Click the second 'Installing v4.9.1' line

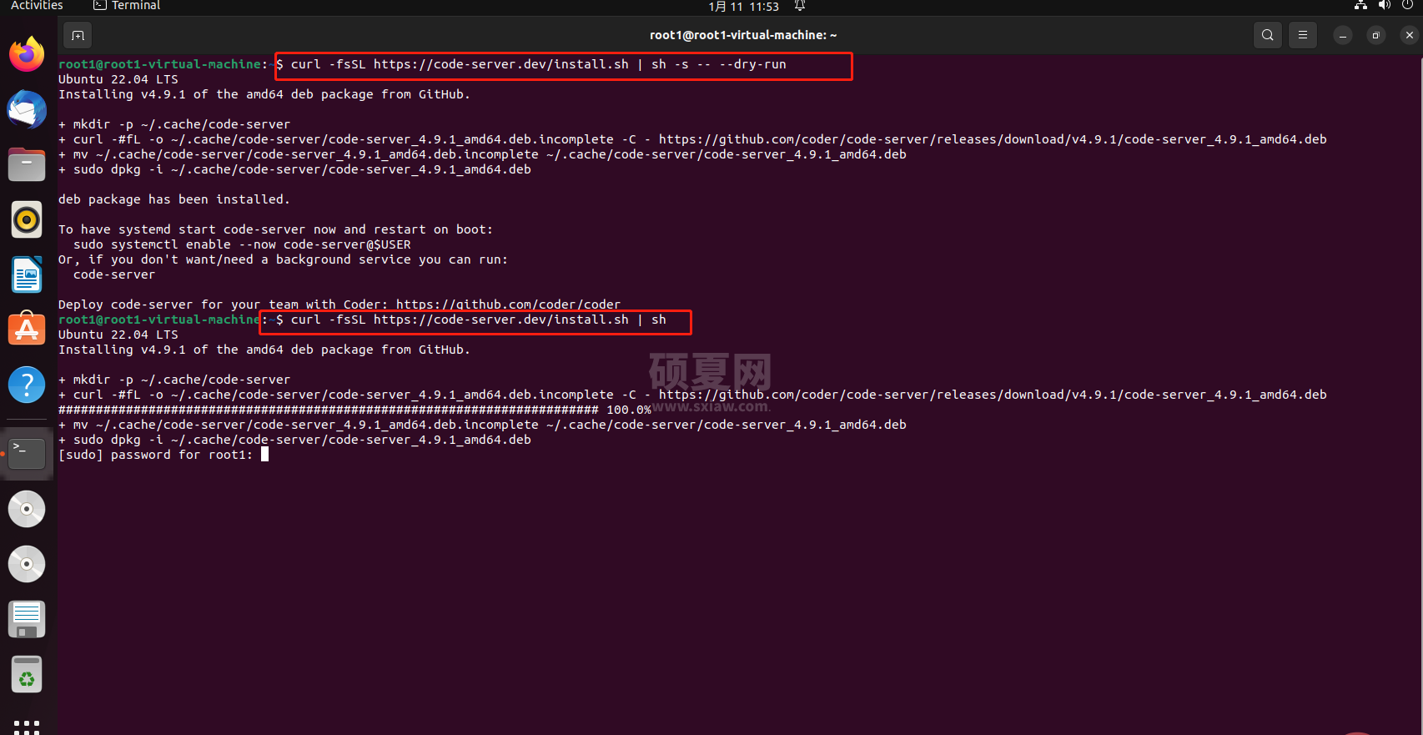coord(264,350)
